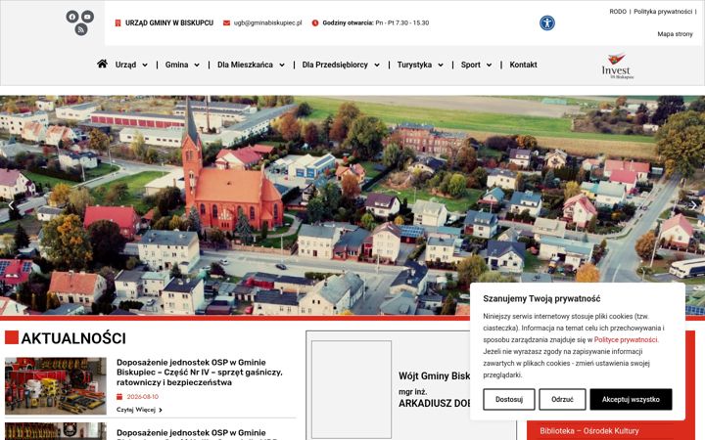Open the RODO link
The height and width of the screenshot is (440, 705).
(x=618, y=12)
